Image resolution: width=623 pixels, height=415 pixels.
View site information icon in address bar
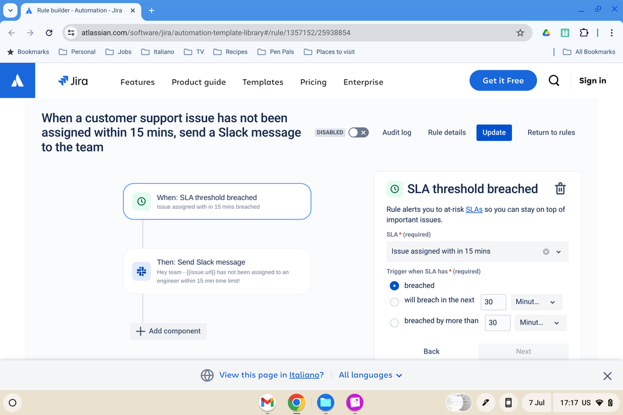coord(71,33)
